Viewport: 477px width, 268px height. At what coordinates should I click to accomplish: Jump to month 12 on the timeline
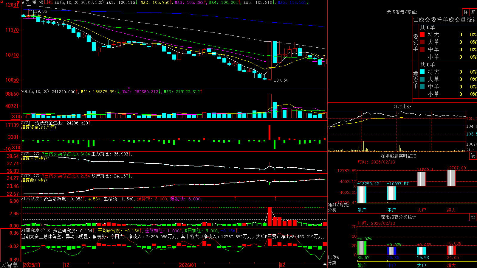[x=67, y=265]
